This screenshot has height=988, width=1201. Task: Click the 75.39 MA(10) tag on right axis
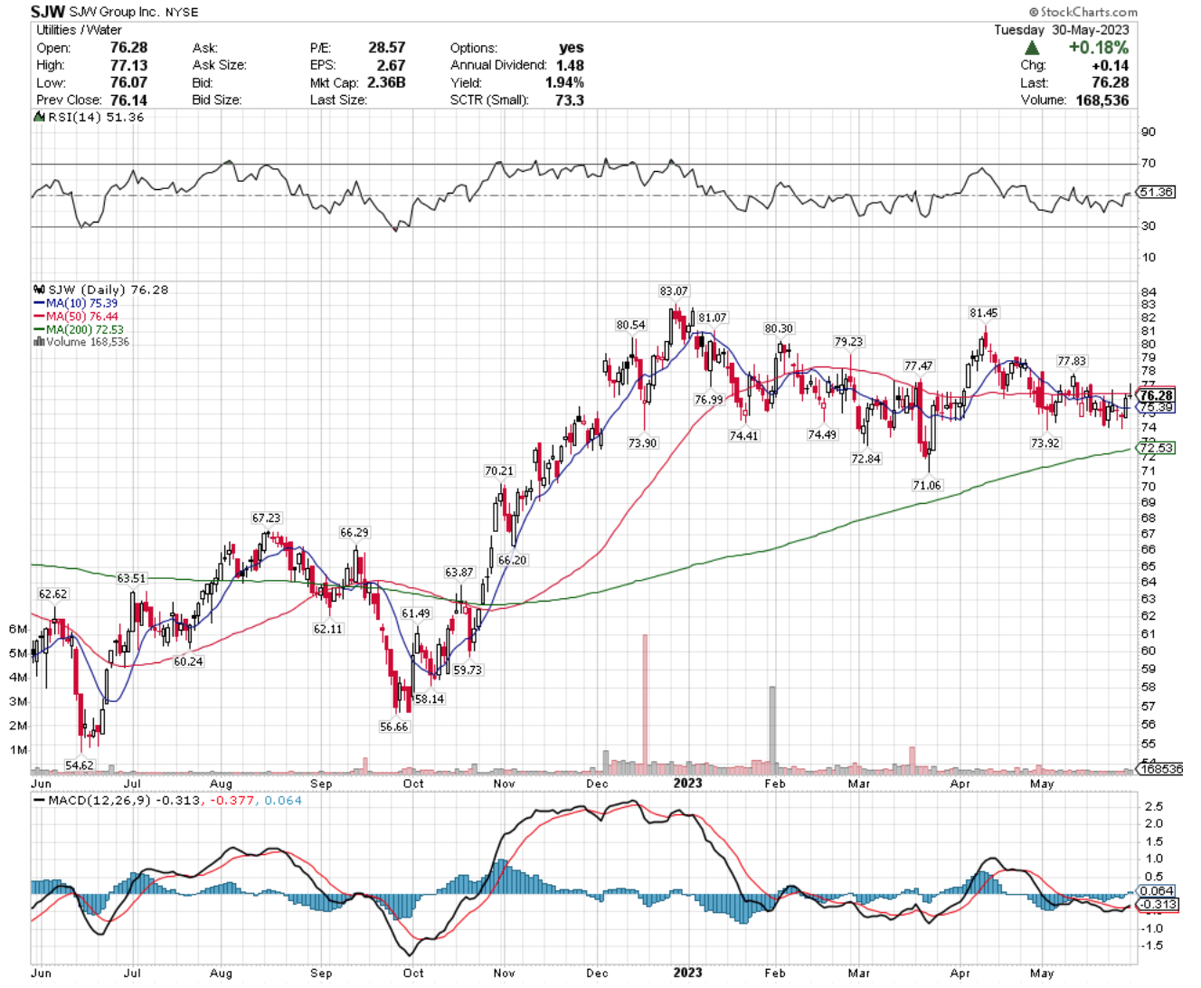point(1155,408)
